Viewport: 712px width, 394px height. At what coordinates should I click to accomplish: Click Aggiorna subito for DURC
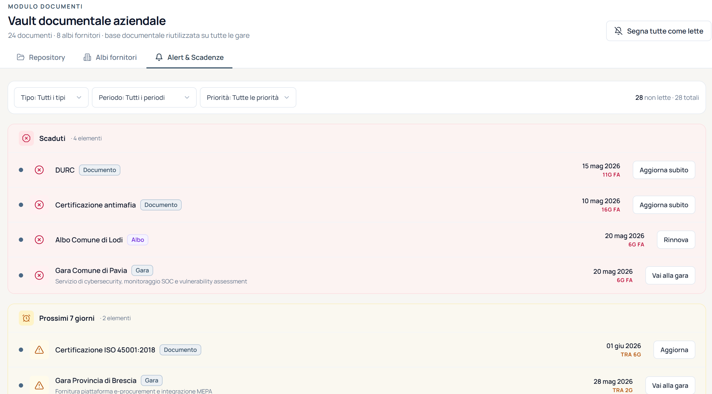tap(664, 170)
